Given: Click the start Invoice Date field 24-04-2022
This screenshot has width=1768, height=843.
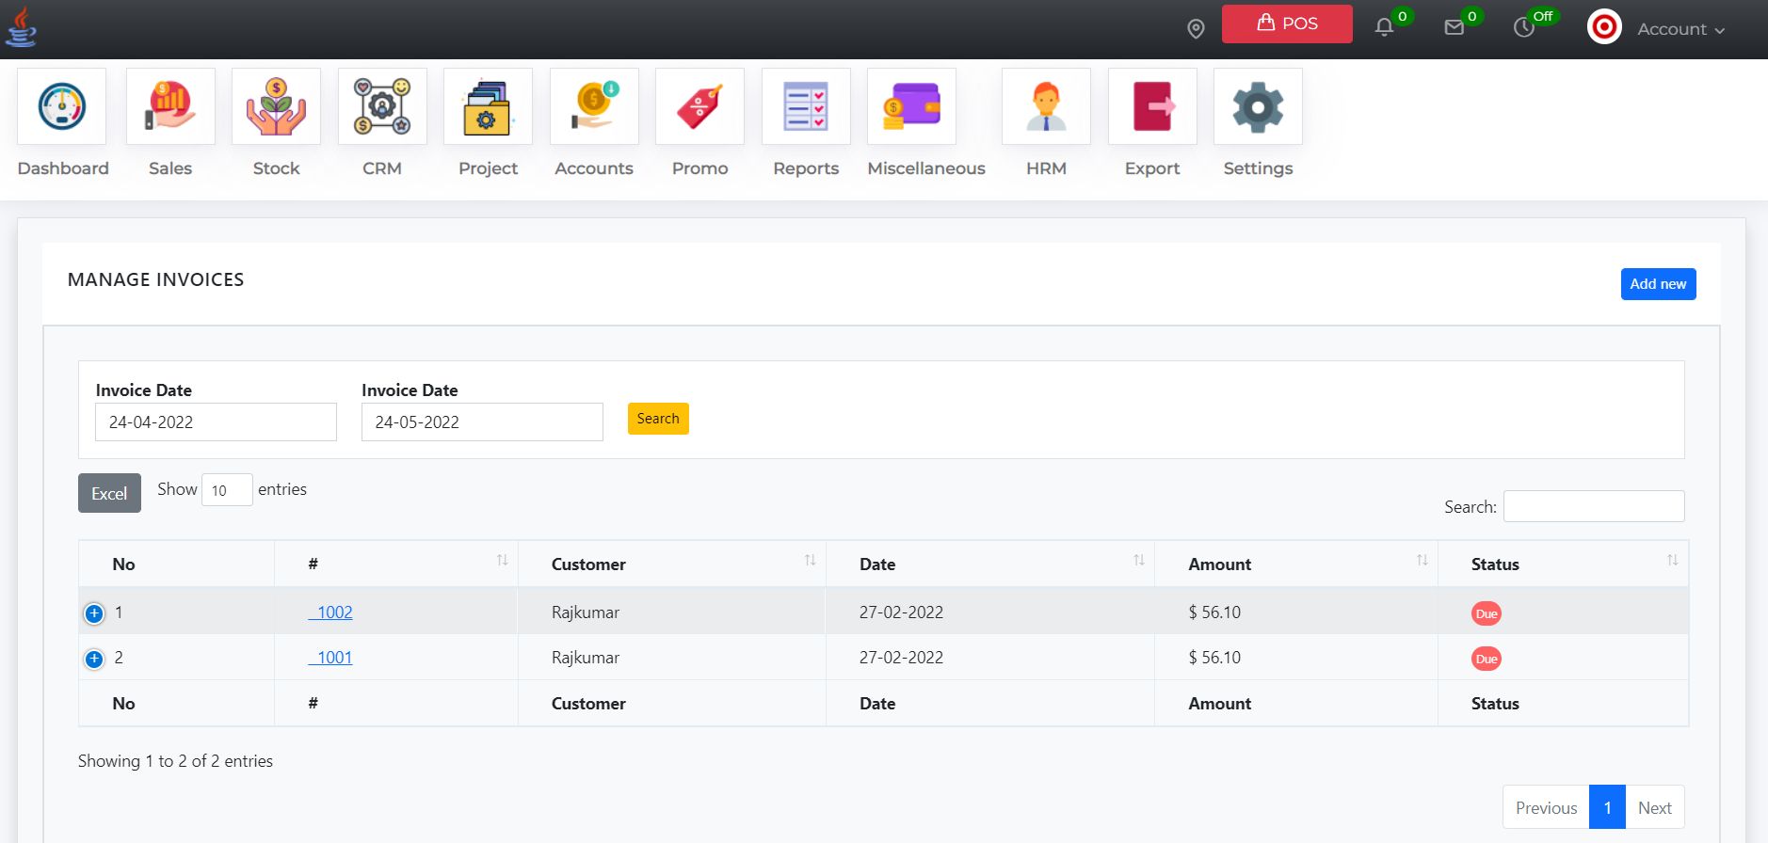Looking at the screenshot, I should click(216, 421).
